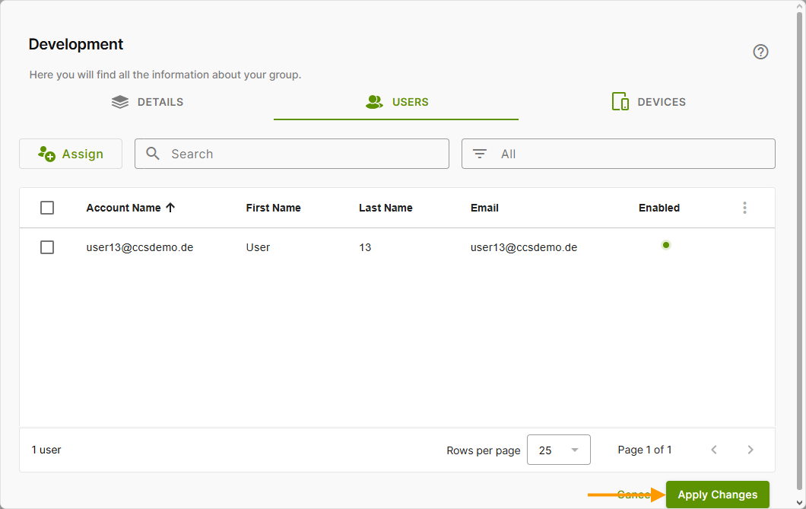
Task: Click the '1 user' count label
Action: click(x=46, y=450)
